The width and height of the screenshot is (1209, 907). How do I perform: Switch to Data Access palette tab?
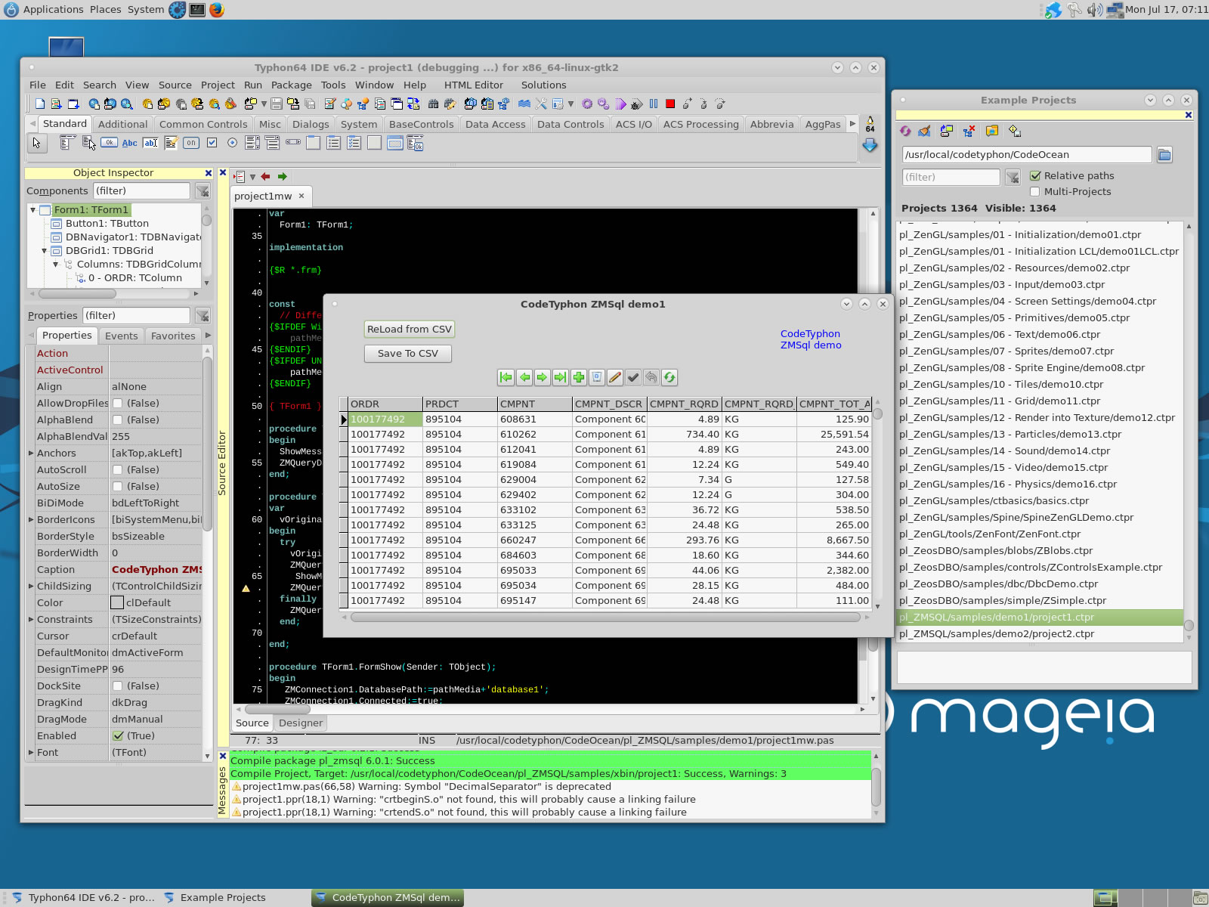[495, 124]
